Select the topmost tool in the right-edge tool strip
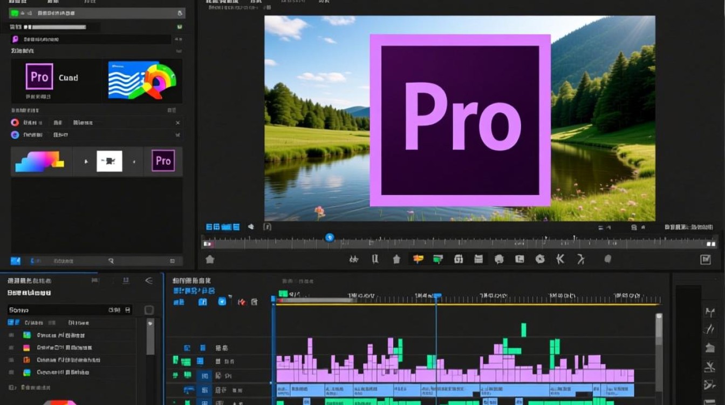The width and height of the screenshot is (725, 405). pos(709,312)
